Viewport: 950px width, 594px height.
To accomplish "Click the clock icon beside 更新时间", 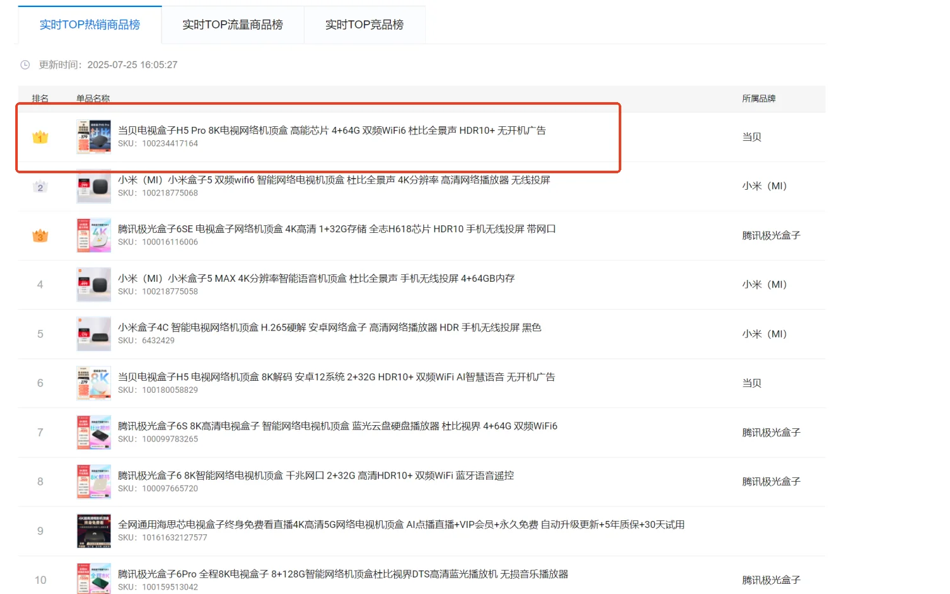I will 25,65.
